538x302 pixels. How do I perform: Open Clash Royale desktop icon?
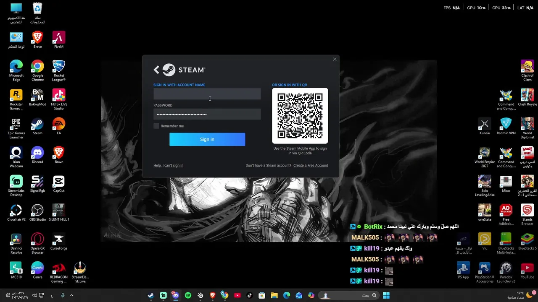(x=527, y=97)
